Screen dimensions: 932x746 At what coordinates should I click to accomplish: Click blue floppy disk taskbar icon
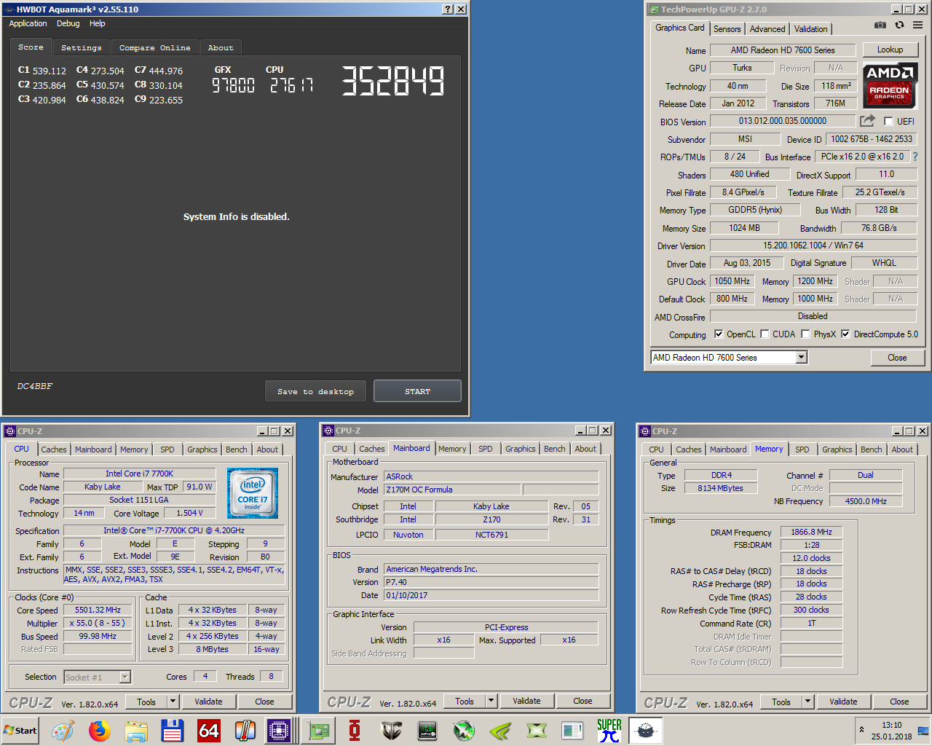[x=173, y=731]
